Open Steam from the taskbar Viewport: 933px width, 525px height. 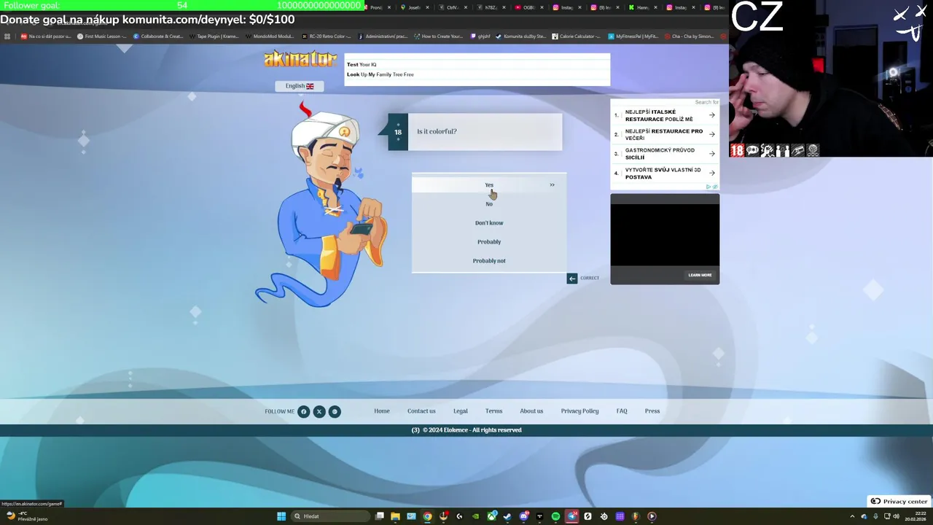pyautogui.click(x=507, y=516)
